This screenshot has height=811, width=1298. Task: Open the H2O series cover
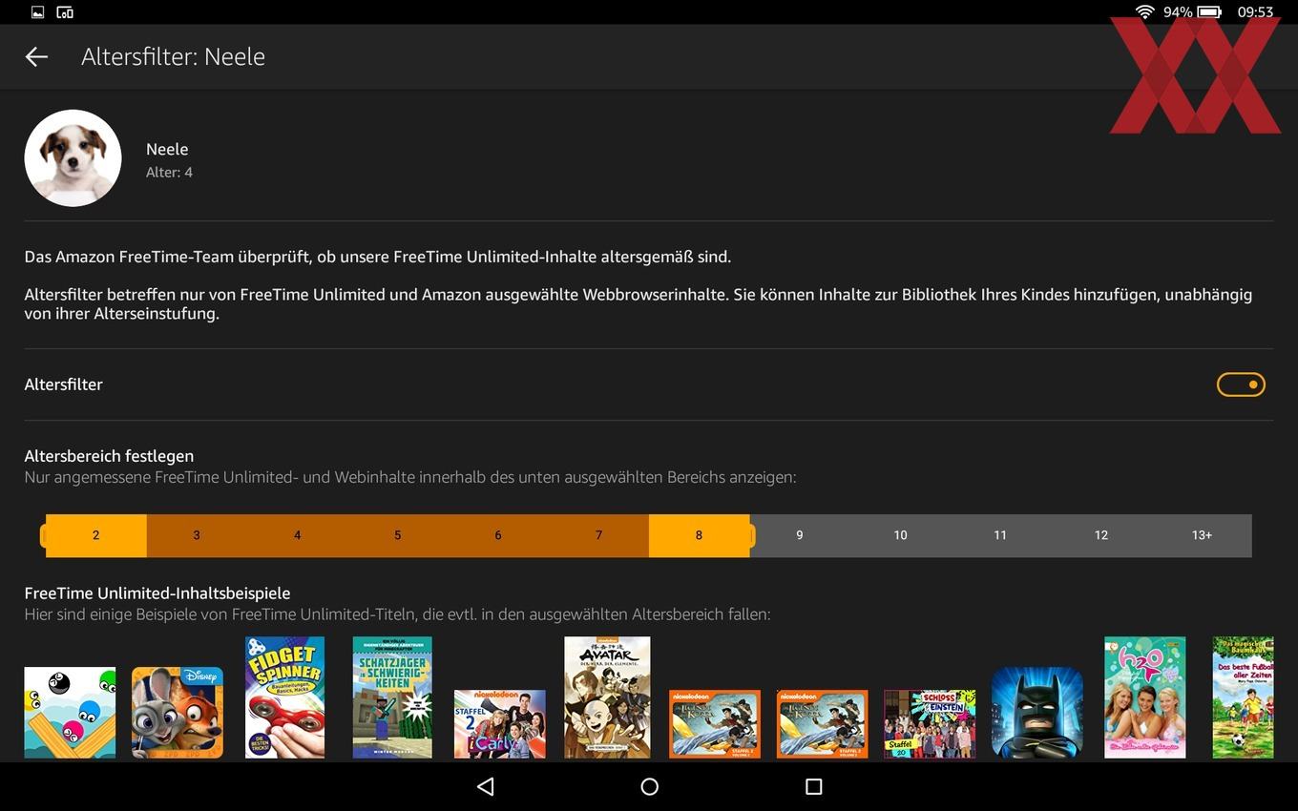(x=1145, y=697)
